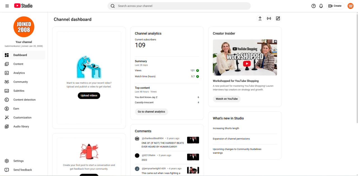
Task: Click the Watch on YouTube button
Action: click(227, 99)
